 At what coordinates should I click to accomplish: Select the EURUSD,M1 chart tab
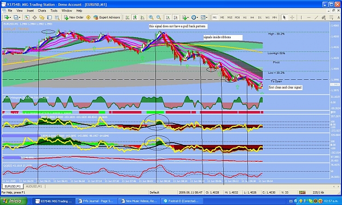point(13,186)
